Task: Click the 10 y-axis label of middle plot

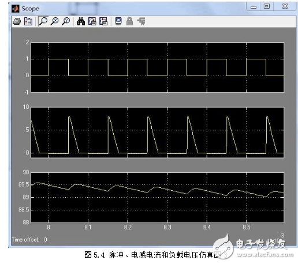Action: (x=26, y=107)
